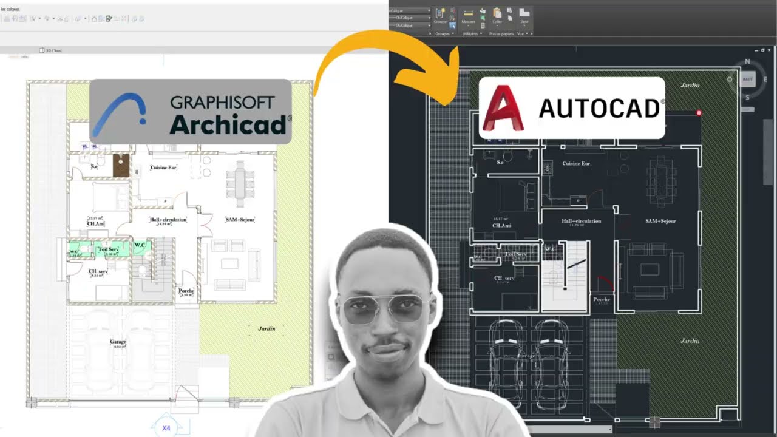Restore the AutoCAD drawing viewport window
The height and width of the screenshot is (437, 777).
(x=763, y=50)
